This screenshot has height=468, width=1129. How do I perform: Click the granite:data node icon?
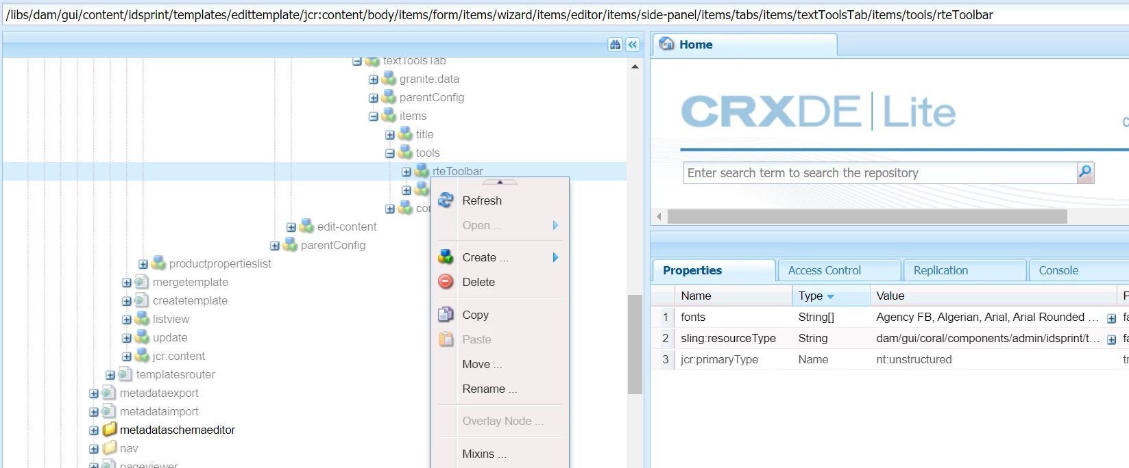(389, 79)
